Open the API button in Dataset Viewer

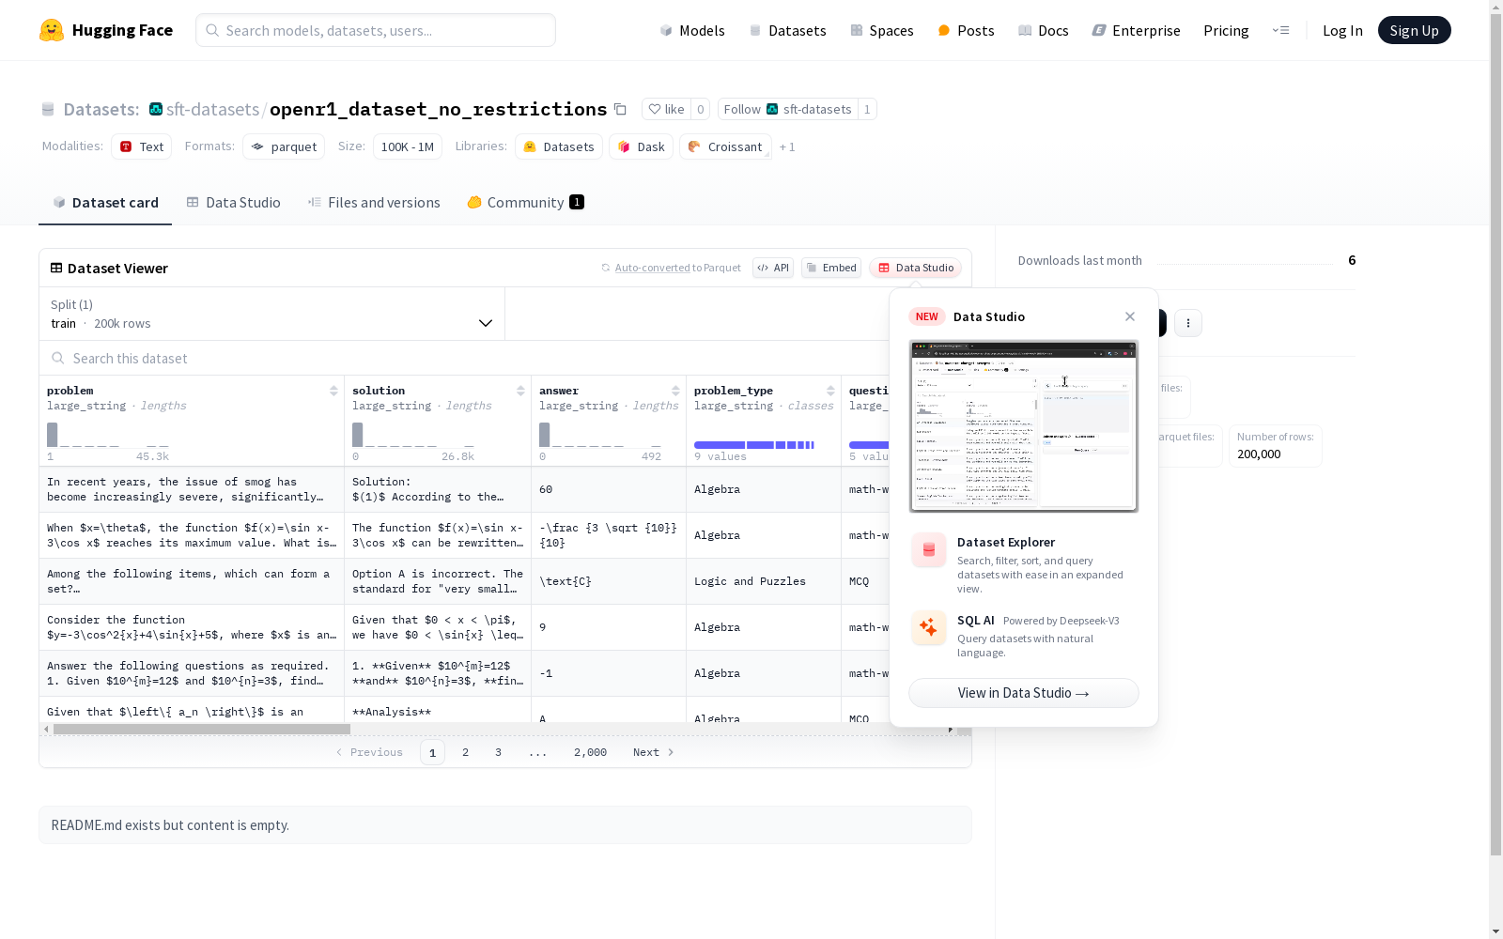point(773,268)
